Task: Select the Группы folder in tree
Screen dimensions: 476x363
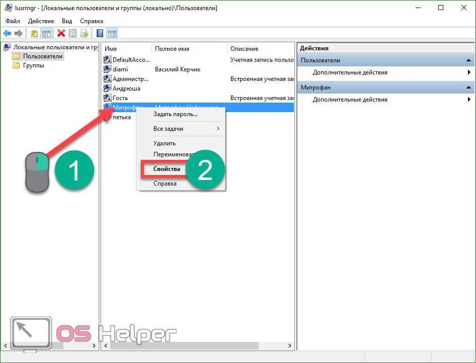Action: tap(33, 65)
